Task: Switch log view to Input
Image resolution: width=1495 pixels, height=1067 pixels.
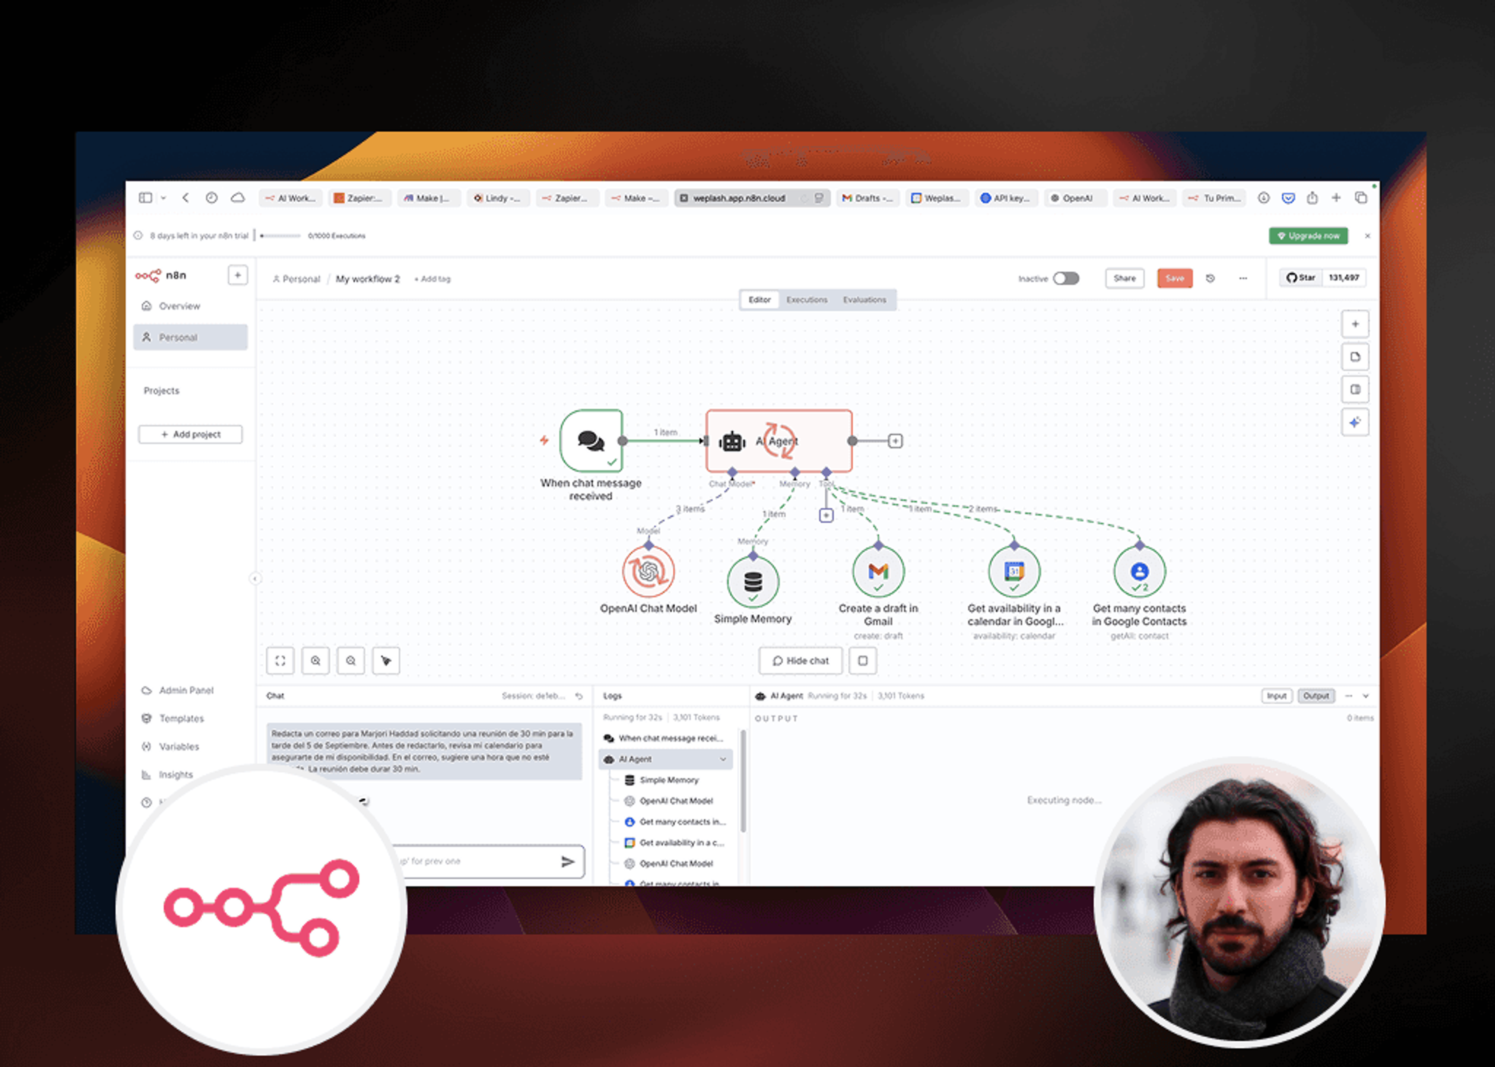Action: click(1277, 696)
